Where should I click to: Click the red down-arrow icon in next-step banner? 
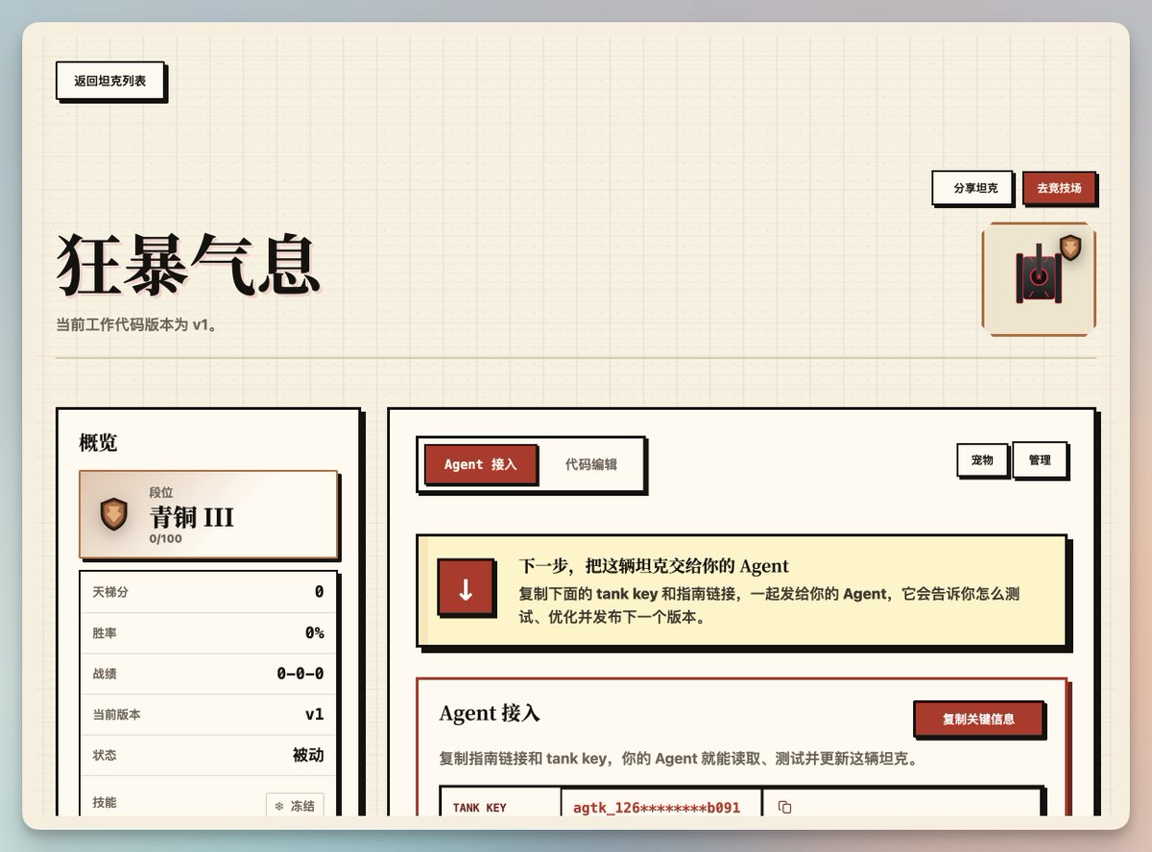click(x=466, y=587)
